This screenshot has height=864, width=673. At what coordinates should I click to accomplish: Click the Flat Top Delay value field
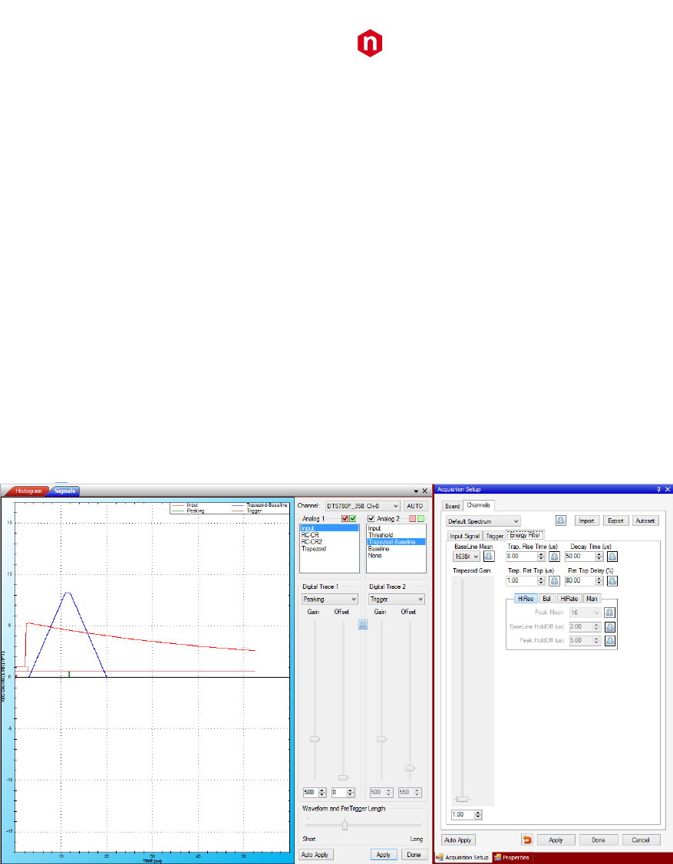pos(580,581)
